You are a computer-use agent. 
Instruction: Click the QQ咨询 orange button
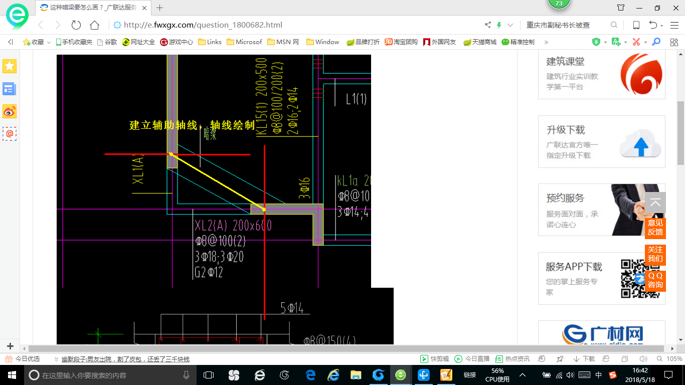(655, 280)
